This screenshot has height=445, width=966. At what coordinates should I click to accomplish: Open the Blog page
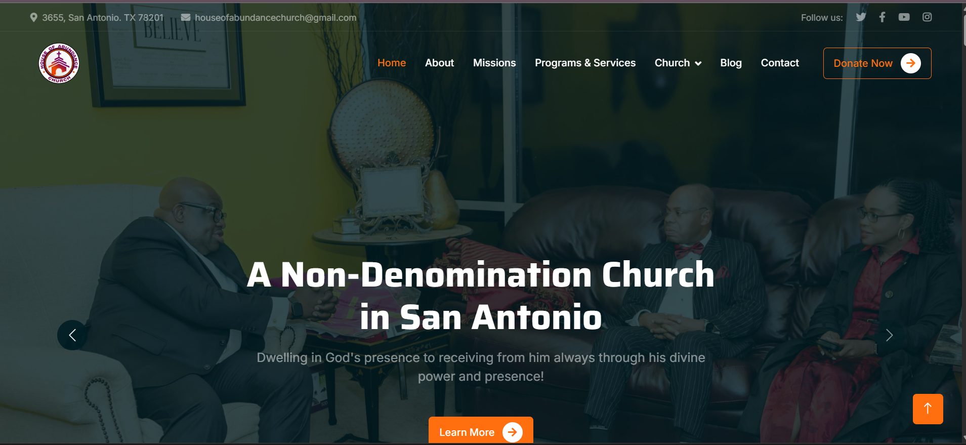pyautogui.click(x=731, y=63)
